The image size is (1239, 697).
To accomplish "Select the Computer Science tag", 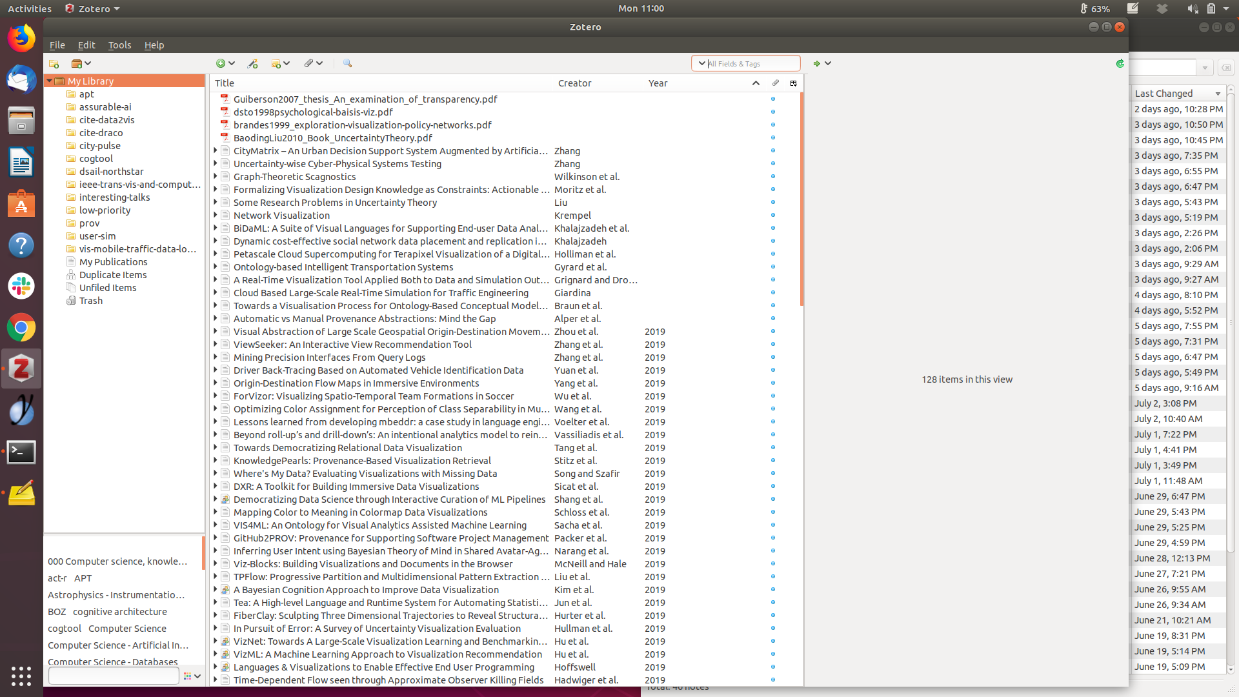I will 127,628.
